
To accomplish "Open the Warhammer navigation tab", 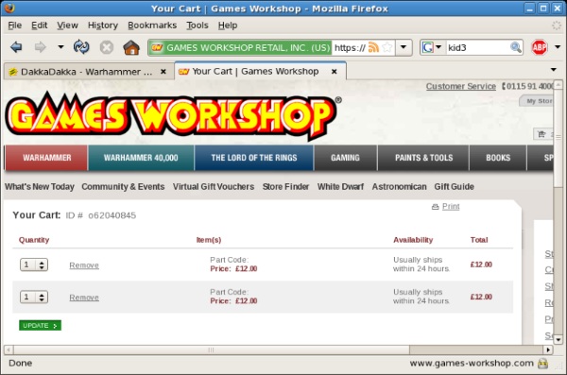I will pyautogui.click(x=46, y=158).
